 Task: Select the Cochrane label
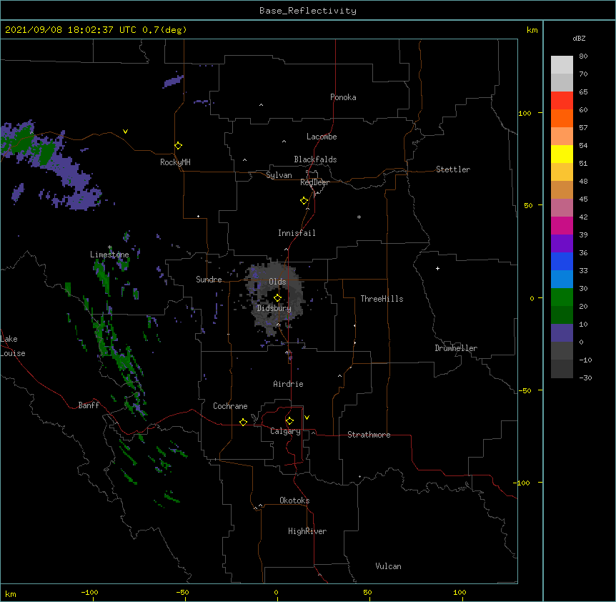(x=230, y=406)
